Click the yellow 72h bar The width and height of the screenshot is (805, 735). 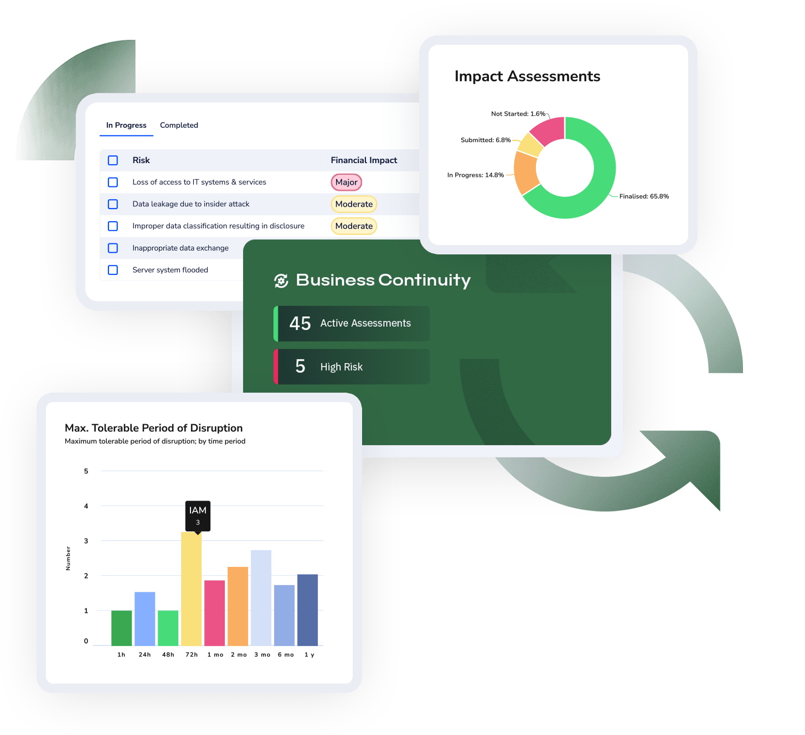coord(191,589)
